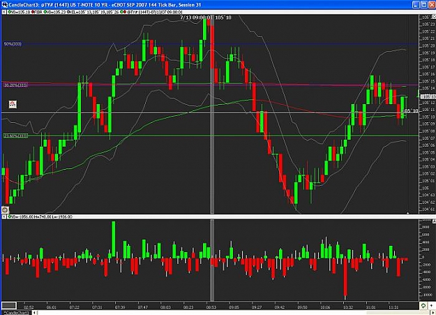Click the 07:22 time axis label
This screenshot has width=436, height=315.
(x=74, y=307)
